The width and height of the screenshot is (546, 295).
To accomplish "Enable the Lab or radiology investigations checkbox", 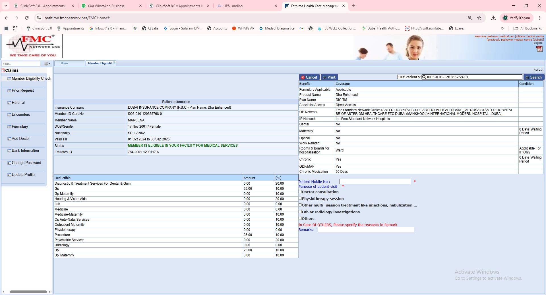I will pos(300,212).
